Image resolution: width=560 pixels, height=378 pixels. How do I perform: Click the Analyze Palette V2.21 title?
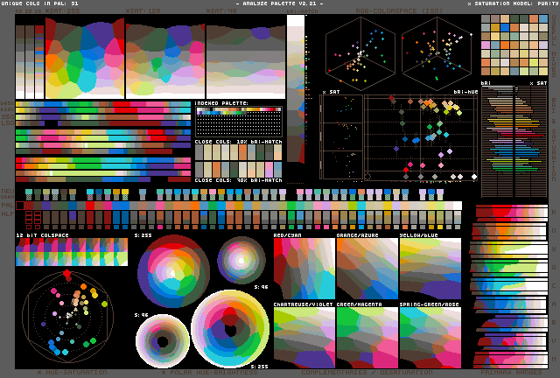click(278, 3)
